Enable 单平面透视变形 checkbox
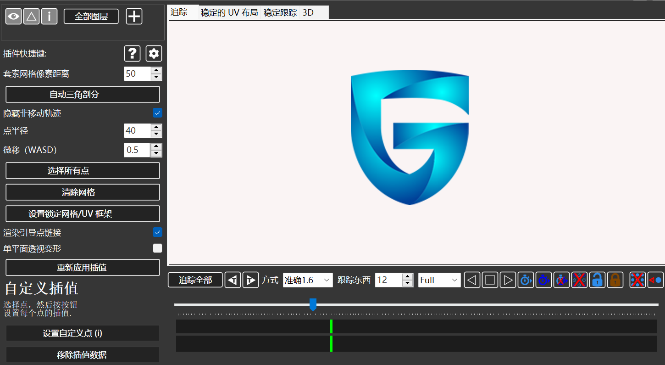Image resolution: width=665 pixels, height=365 pixels. (157, 248)
